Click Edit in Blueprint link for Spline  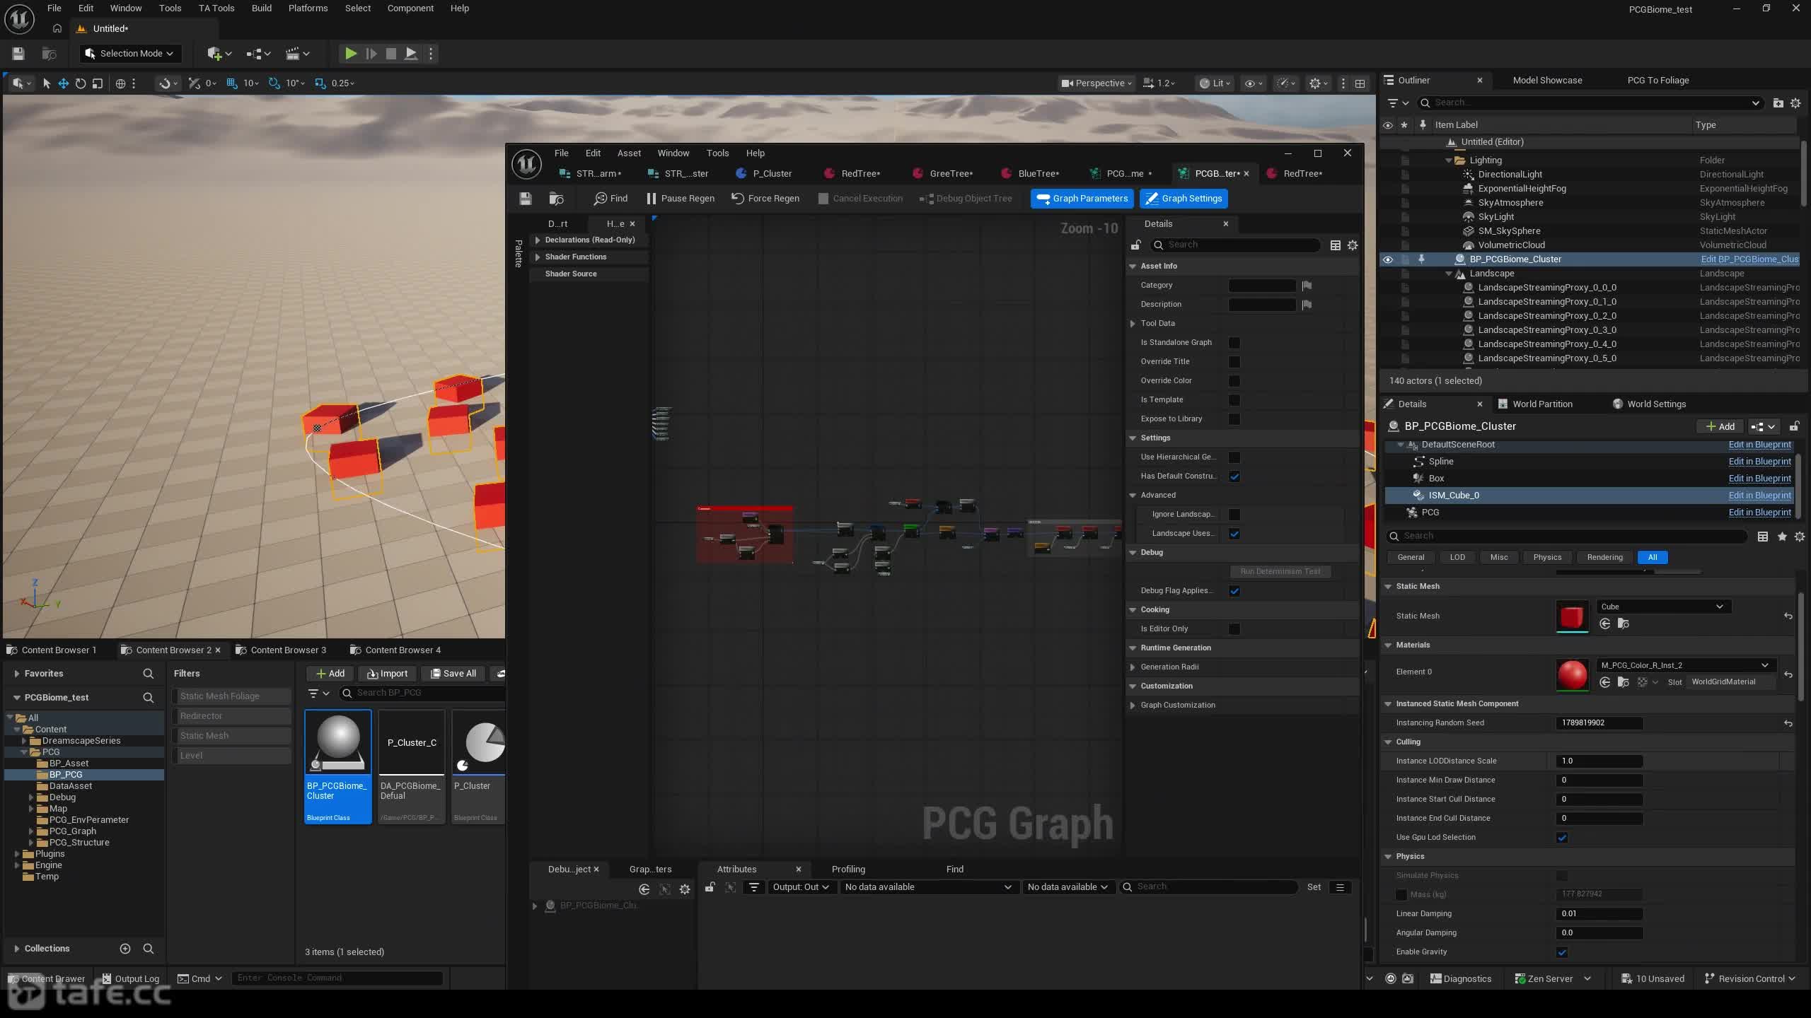click(1759, 462)
